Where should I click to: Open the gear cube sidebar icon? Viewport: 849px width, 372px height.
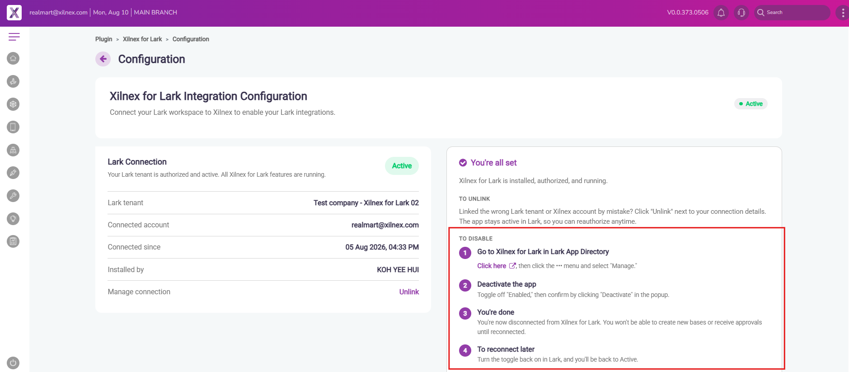click(13, 104)
